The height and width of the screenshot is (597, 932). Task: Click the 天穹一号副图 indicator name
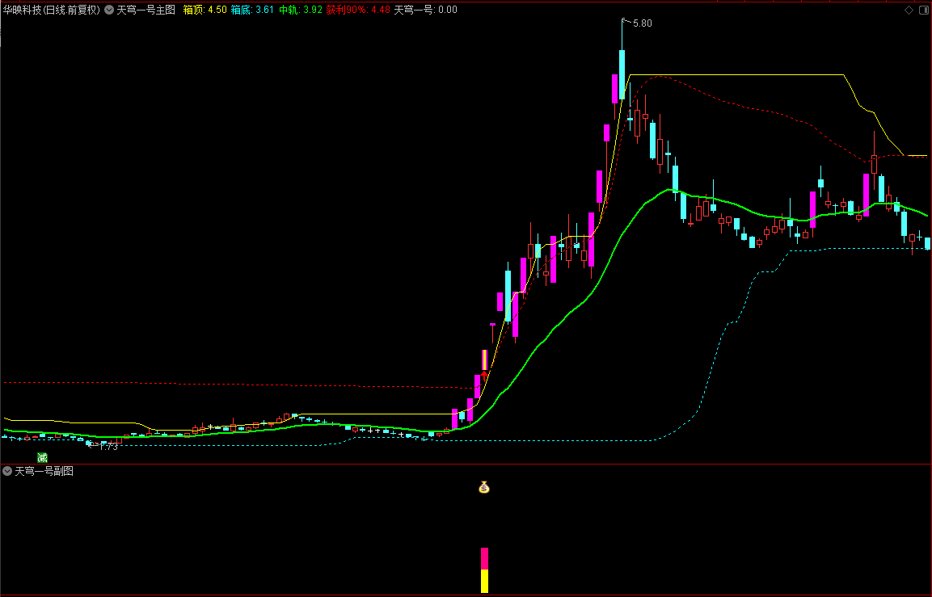[x=44, y=471]
